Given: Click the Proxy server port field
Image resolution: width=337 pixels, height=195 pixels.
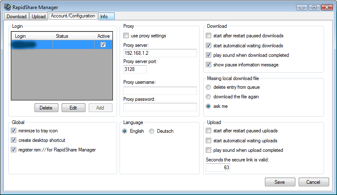Looking at the screenshot, I should pos(135,70).
